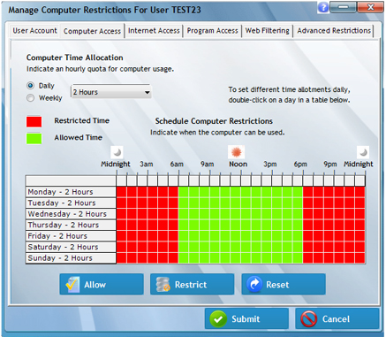Click the Reset button
Screen dimensions: 386x337
[x=284, y=284]
